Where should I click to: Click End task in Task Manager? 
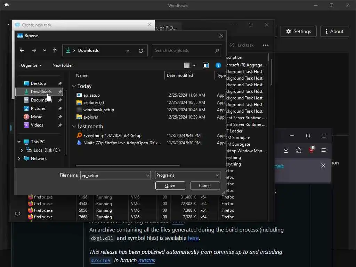pos(242,45)
